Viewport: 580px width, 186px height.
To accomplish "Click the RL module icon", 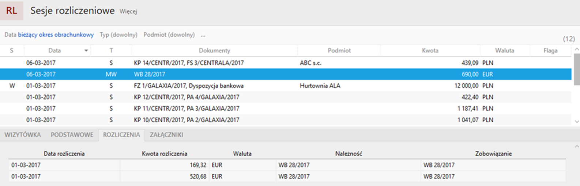I will [x=11, y=11].
